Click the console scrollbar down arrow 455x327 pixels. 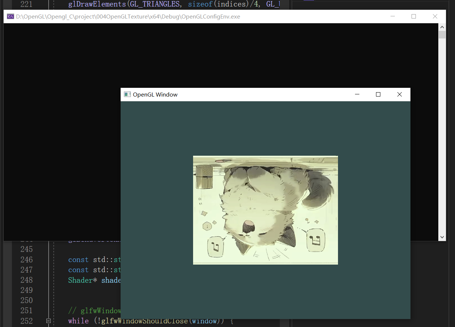(442, 237)
